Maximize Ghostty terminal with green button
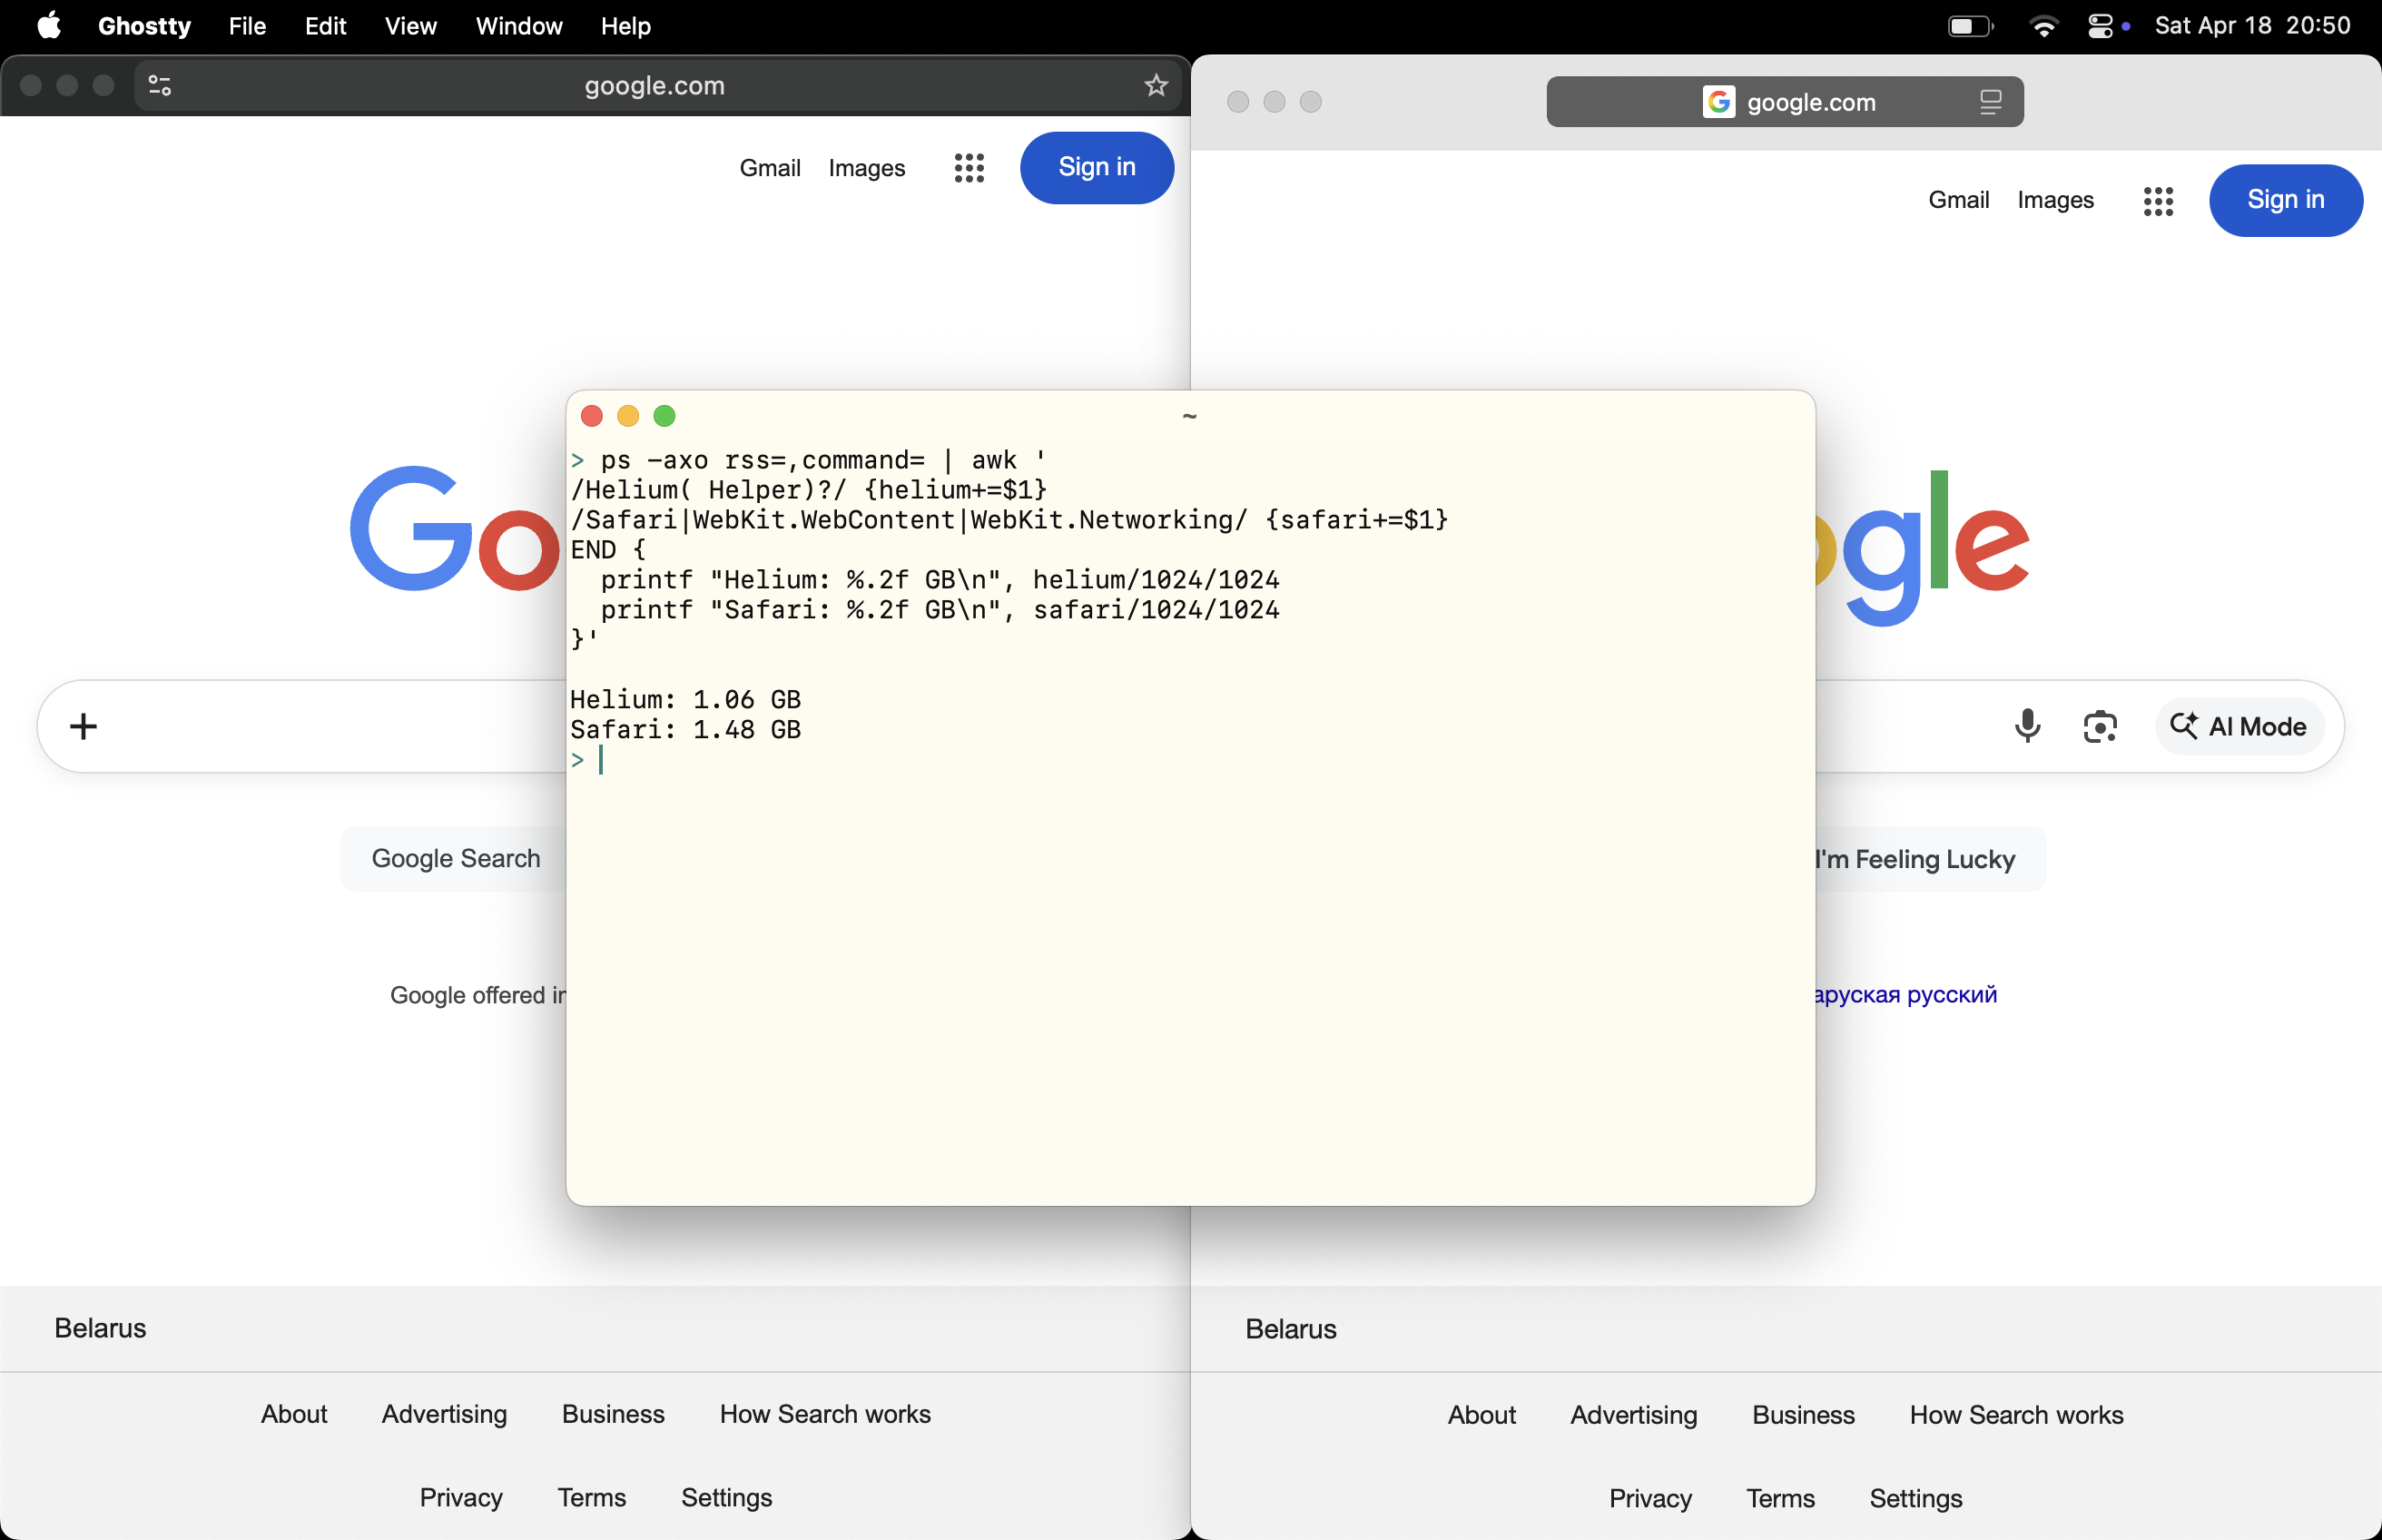 664,416
